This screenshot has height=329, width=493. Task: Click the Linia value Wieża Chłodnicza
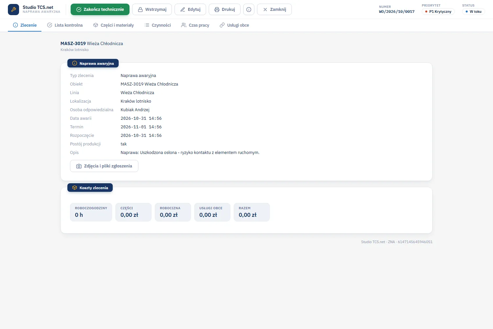[x=137, y=93]
